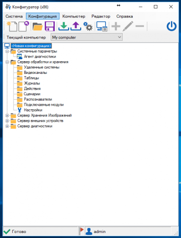The width and height of the screenshot is (181, 238).
Task: Open the Конфигурация menu
Action: [x=43, y=16]
